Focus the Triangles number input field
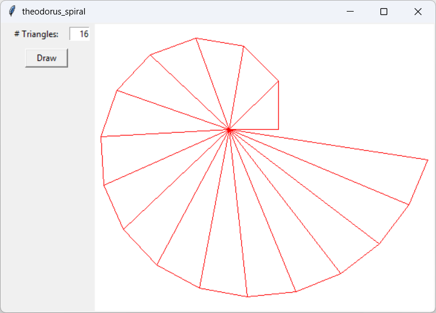Image resolution: width=436 pixels, height=313 pixels. (79, 34)
